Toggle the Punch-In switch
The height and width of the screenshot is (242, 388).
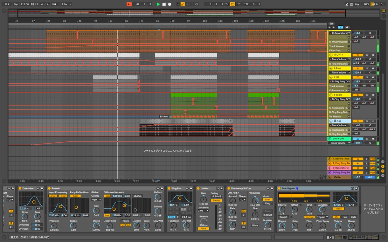click(x=227, y=4)
